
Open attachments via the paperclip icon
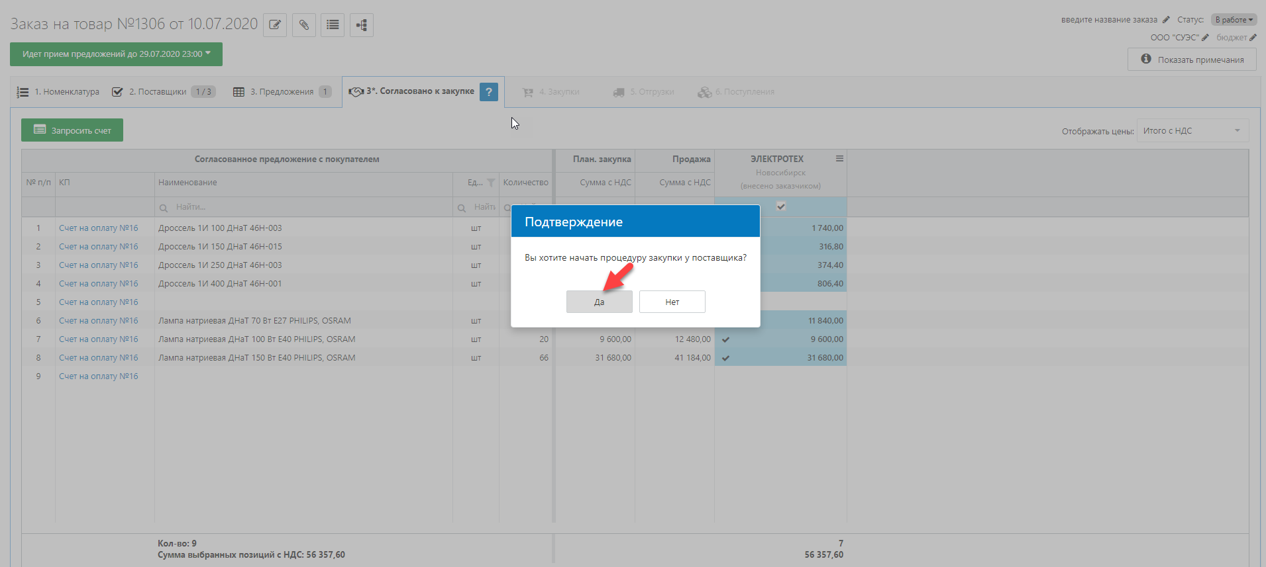[x=303, y=25]
